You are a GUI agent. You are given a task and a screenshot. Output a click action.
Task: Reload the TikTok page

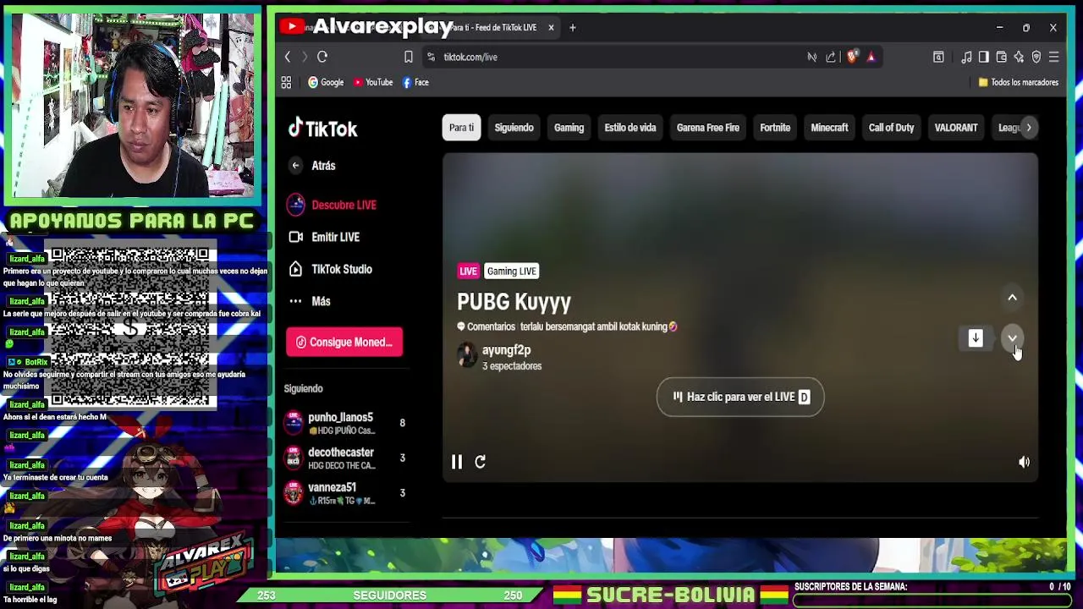[322, 57]
